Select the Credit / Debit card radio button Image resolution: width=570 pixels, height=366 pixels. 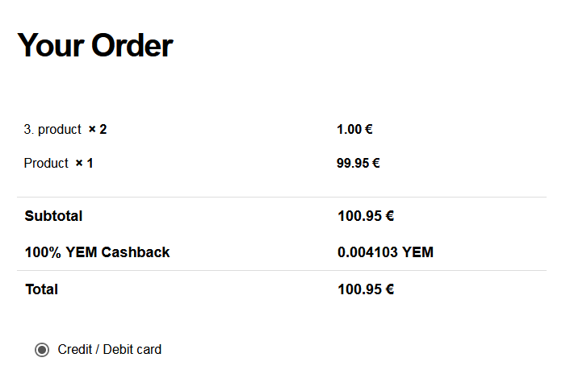[x=42, y=350]
